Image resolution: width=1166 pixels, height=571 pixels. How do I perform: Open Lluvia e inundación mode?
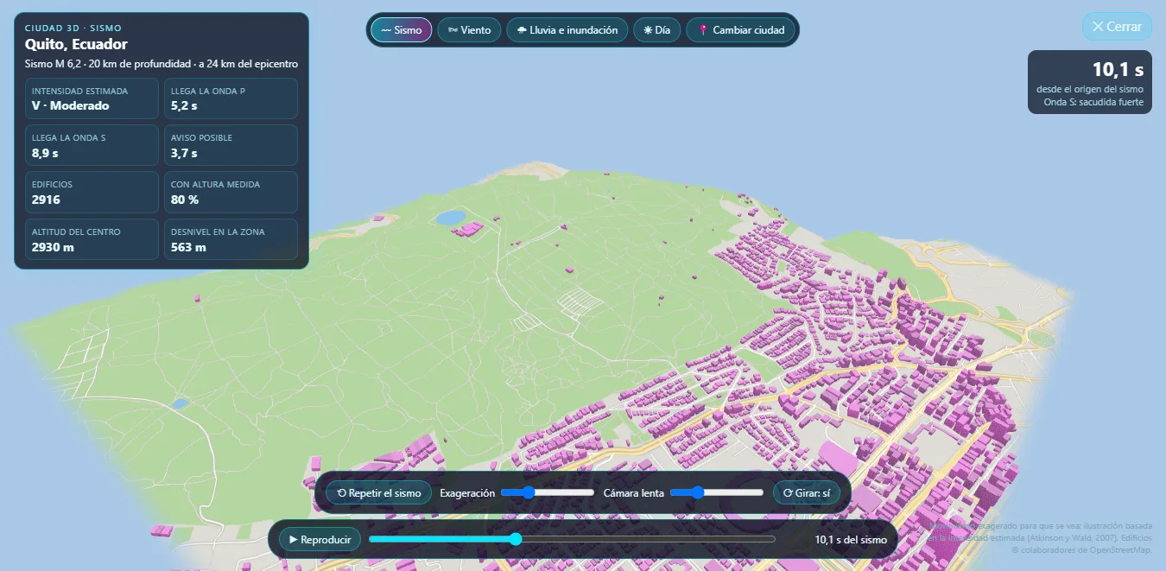tap(567, 29)
